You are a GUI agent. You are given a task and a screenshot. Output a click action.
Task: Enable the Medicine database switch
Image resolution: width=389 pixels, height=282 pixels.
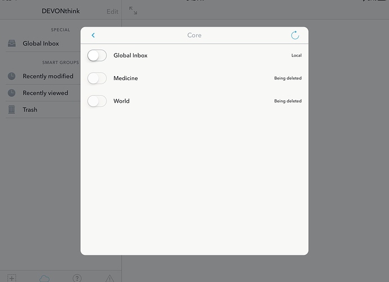(x=97, y=78)
